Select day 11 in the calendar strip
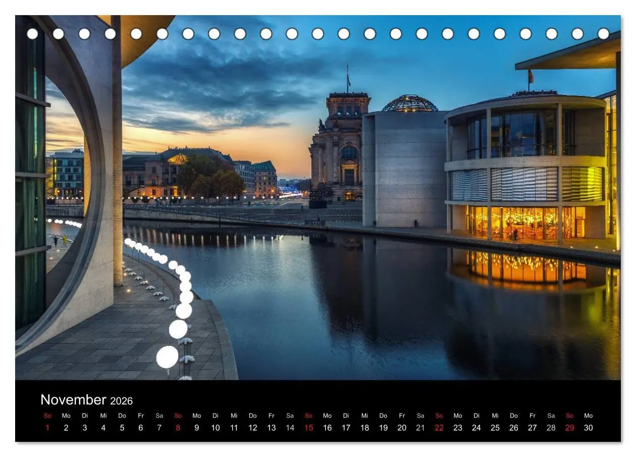The width and height of the screenshot is (636, 457). tap(234, 428)
